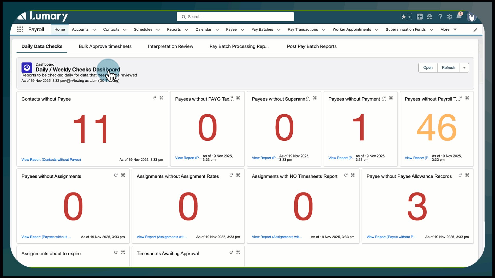Expand the Payees without Assignments widget
495x278 pixels.
tap(123, 175)
